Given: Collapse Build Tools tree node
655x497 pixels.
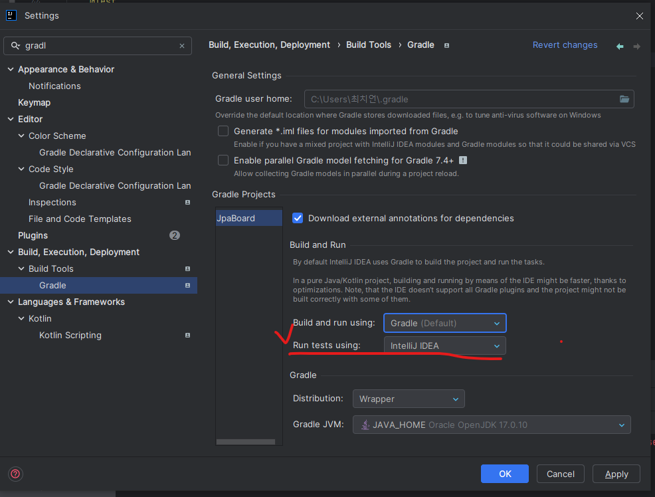Looking at the screenshot, I should pos(21,268).
